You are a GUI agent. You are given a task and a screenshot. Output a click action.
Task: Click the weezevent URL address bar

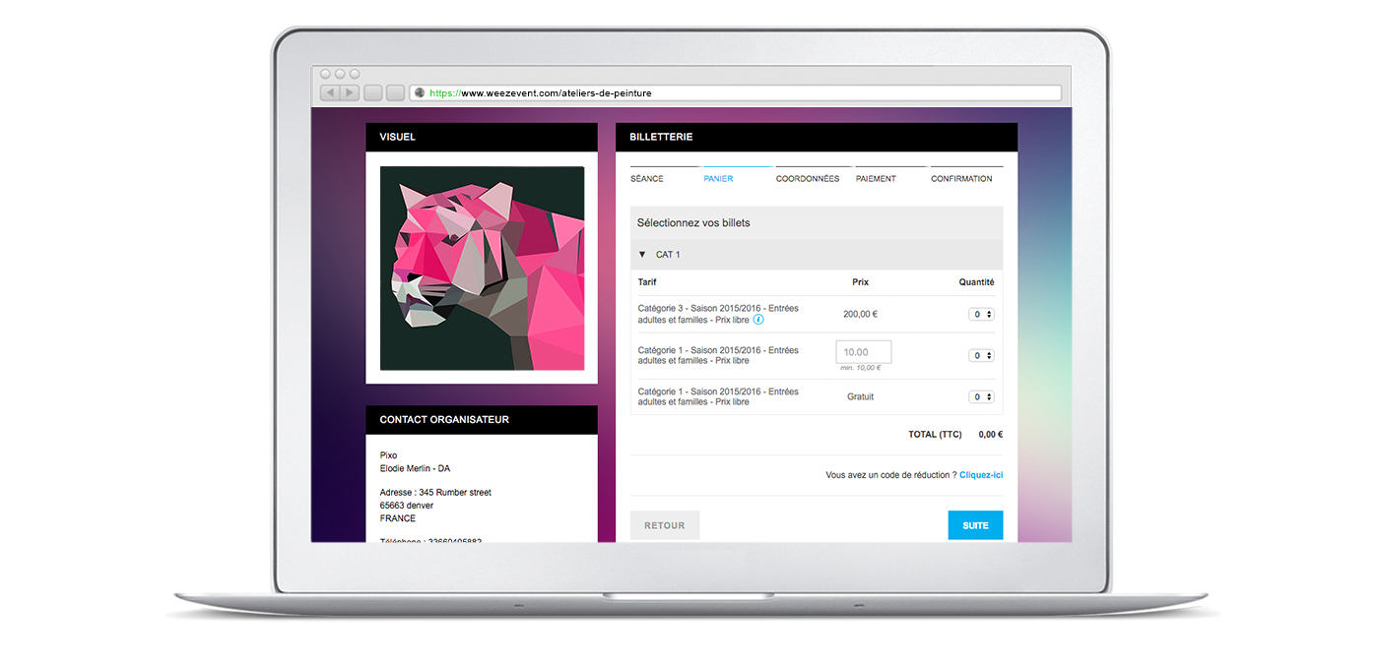[736, 93]
